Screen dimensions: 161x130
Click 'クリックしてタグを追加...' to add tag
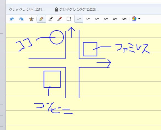pyautogui.click(x=79, y=9)
